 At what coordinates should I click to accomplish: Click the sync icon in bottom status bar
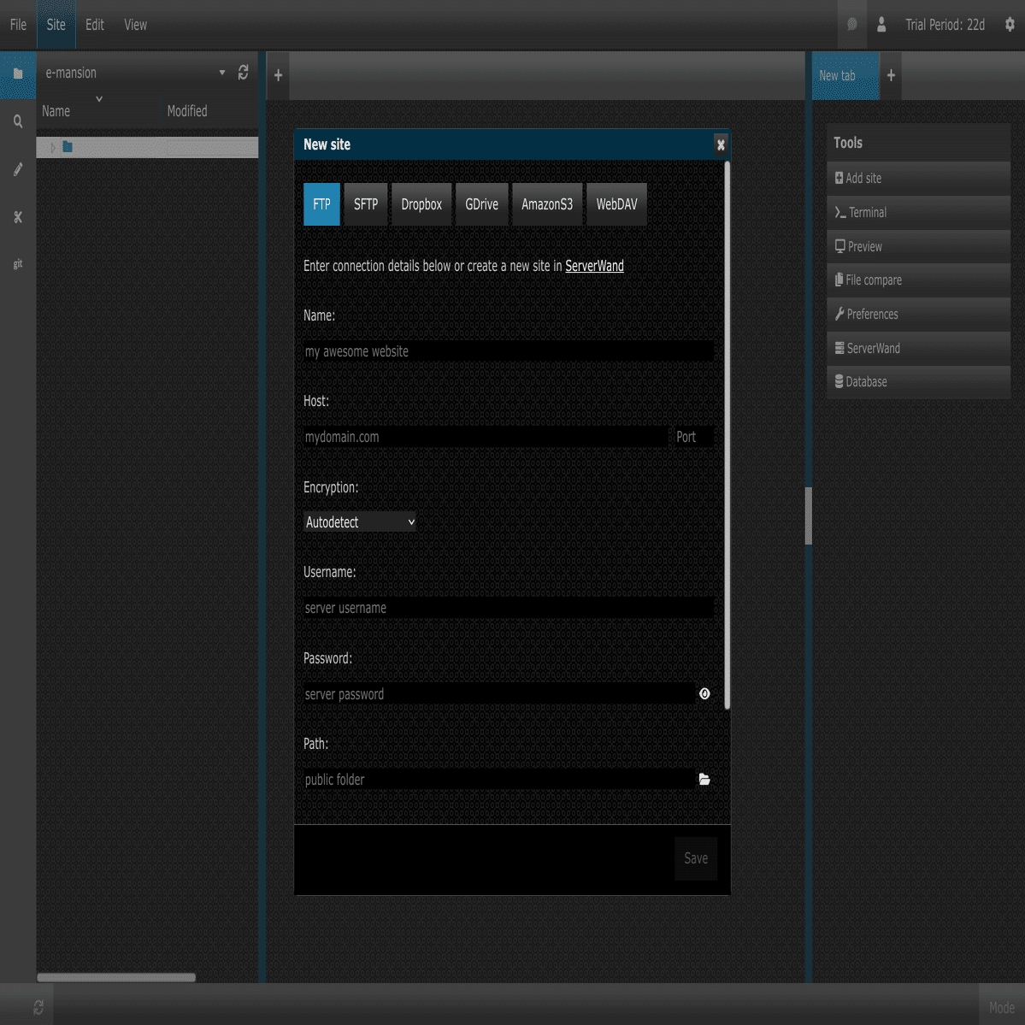(x=38, y=1007)
